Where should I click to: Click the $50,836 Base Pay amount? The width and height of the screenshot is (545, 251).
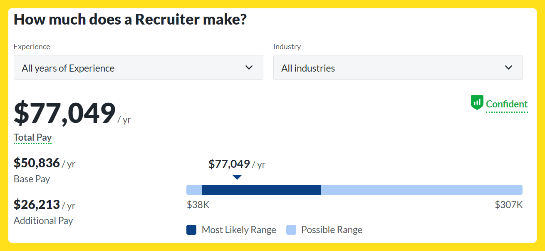click(37, 163)
